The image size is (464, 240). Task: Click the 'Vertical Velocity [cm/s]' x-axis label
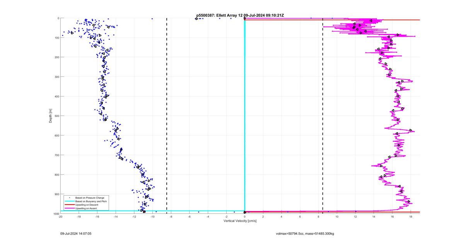[x=240, y=221]
